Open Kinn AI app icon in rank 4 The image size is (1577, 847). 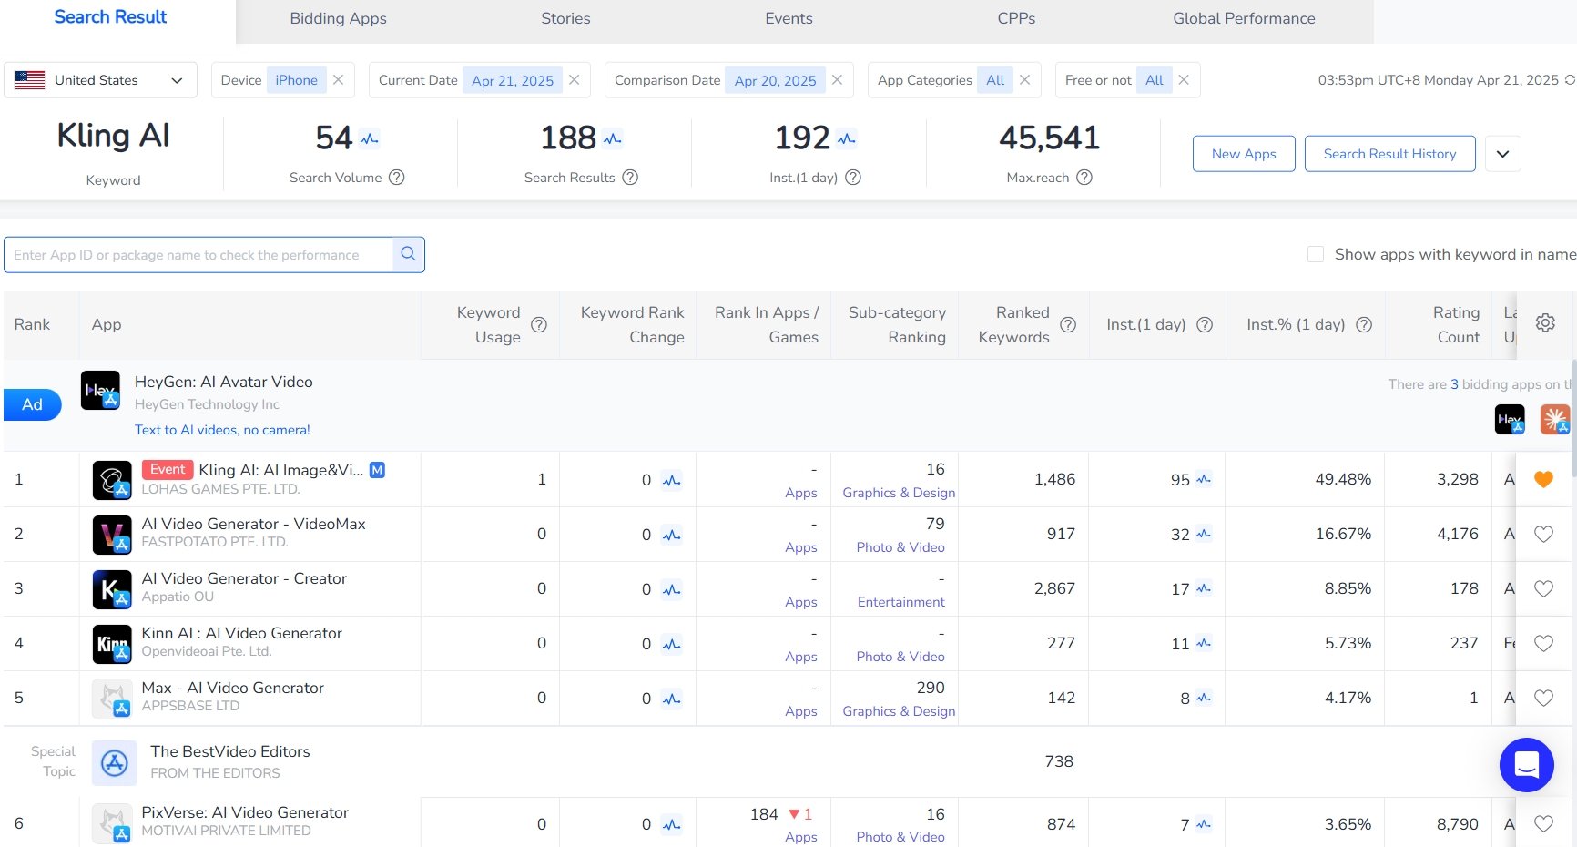pyautogui.click(x=112, y=644)
